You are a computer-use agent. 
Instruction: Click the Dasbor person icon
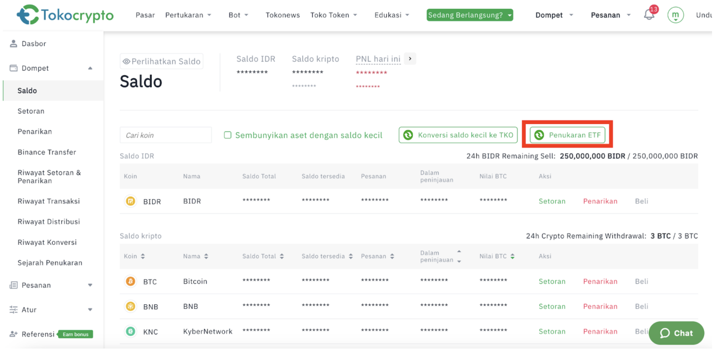[13, 44]
